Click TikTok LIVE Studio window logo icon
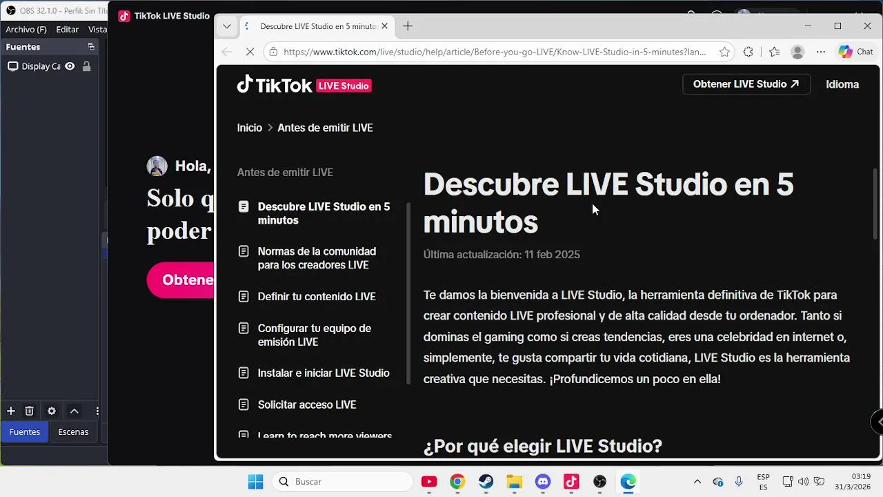This screenshot has height=497, width=883. (124, 16)
